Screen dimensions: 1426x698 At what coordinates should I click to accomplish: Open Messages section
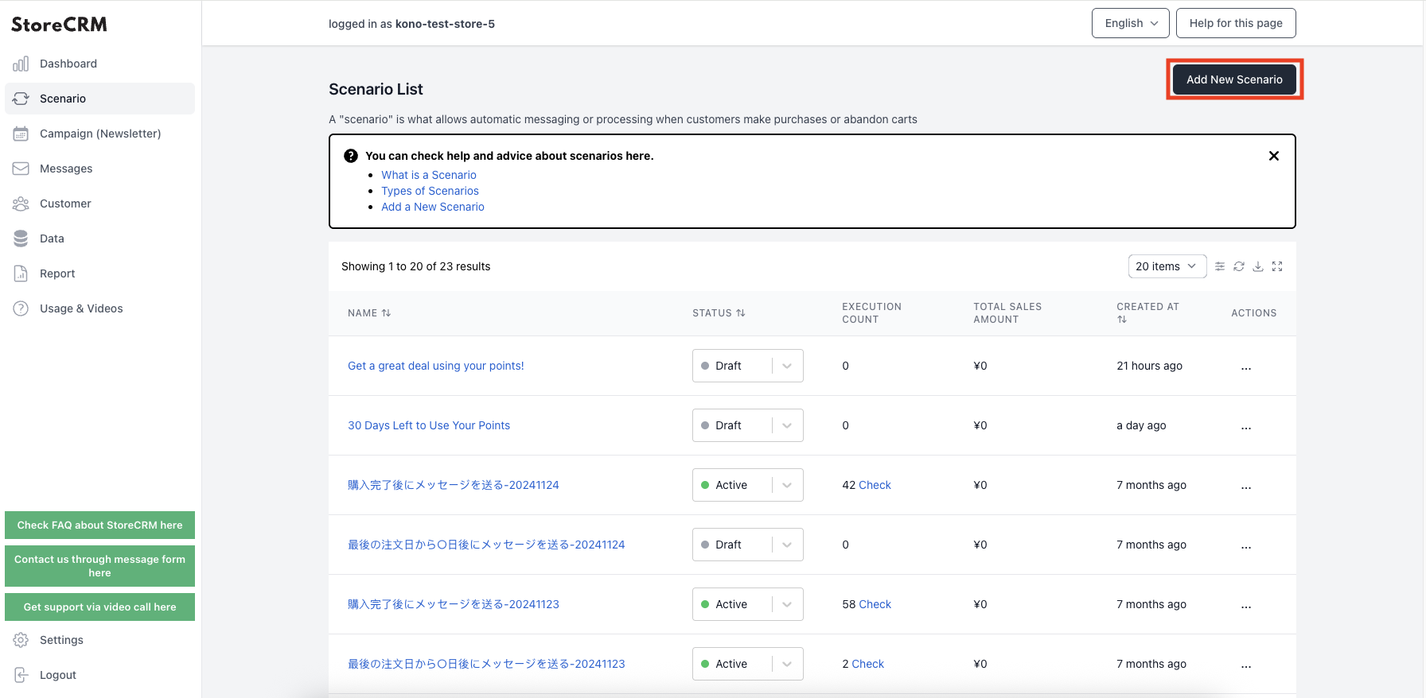pyautogui.click(x=99, y=169)
